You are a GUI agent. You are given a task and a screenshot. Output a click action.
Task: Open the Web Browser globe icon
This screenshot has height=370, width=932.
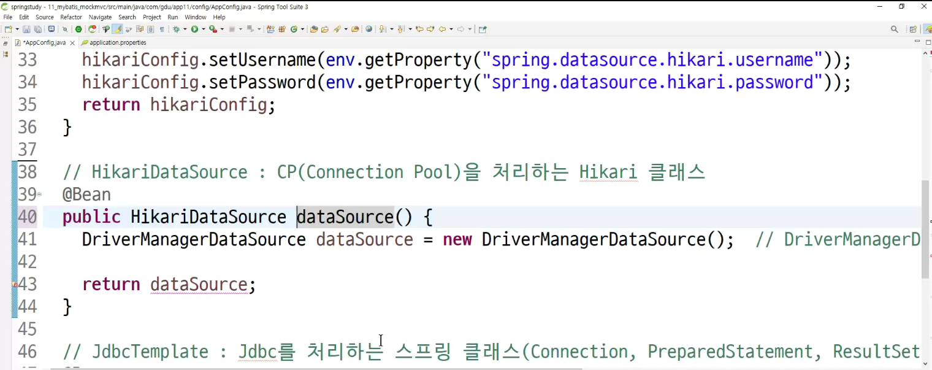(x=369, y=29)
